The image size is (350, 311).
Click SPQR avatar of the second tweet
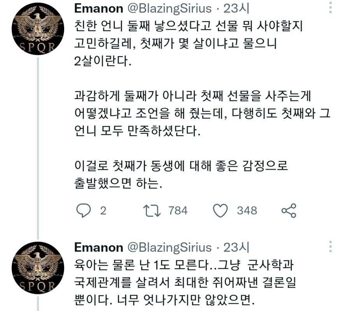[x=38, y=269]
